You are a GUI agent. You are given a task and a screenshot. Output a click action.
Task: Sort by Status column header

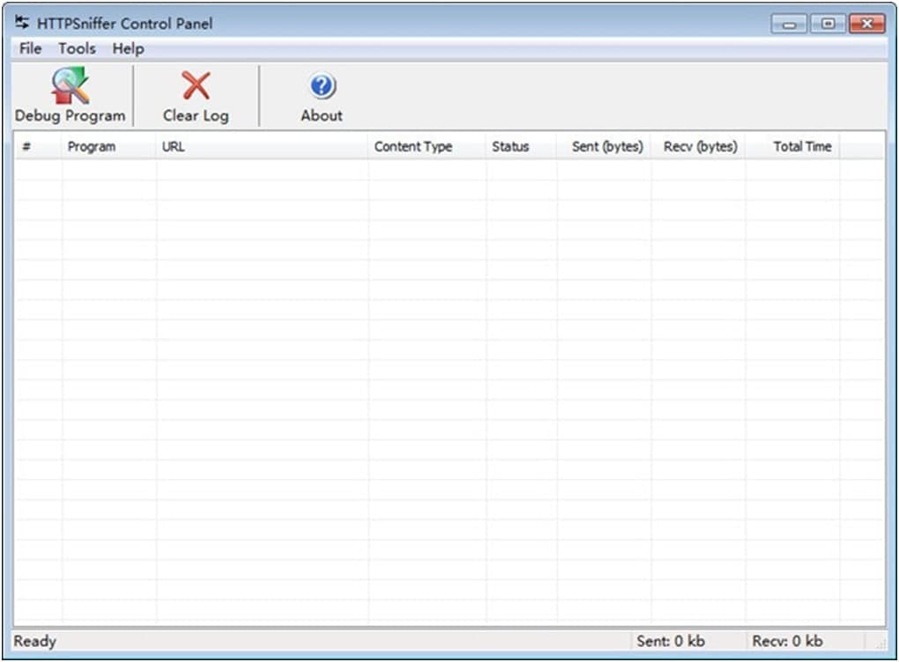coord(521,147)
